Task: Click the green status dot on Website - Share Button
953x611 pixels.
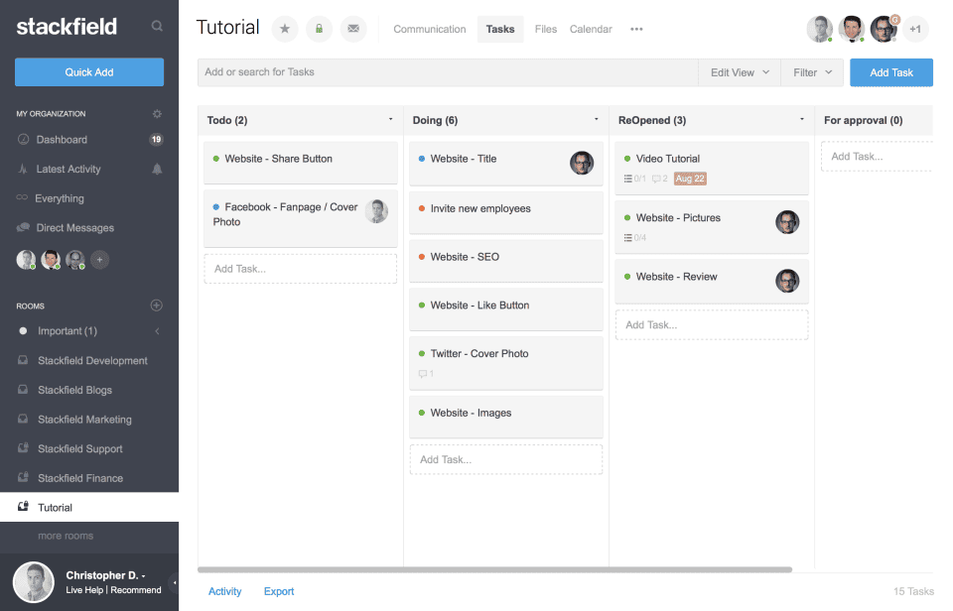Action: [x=215, y=159]
